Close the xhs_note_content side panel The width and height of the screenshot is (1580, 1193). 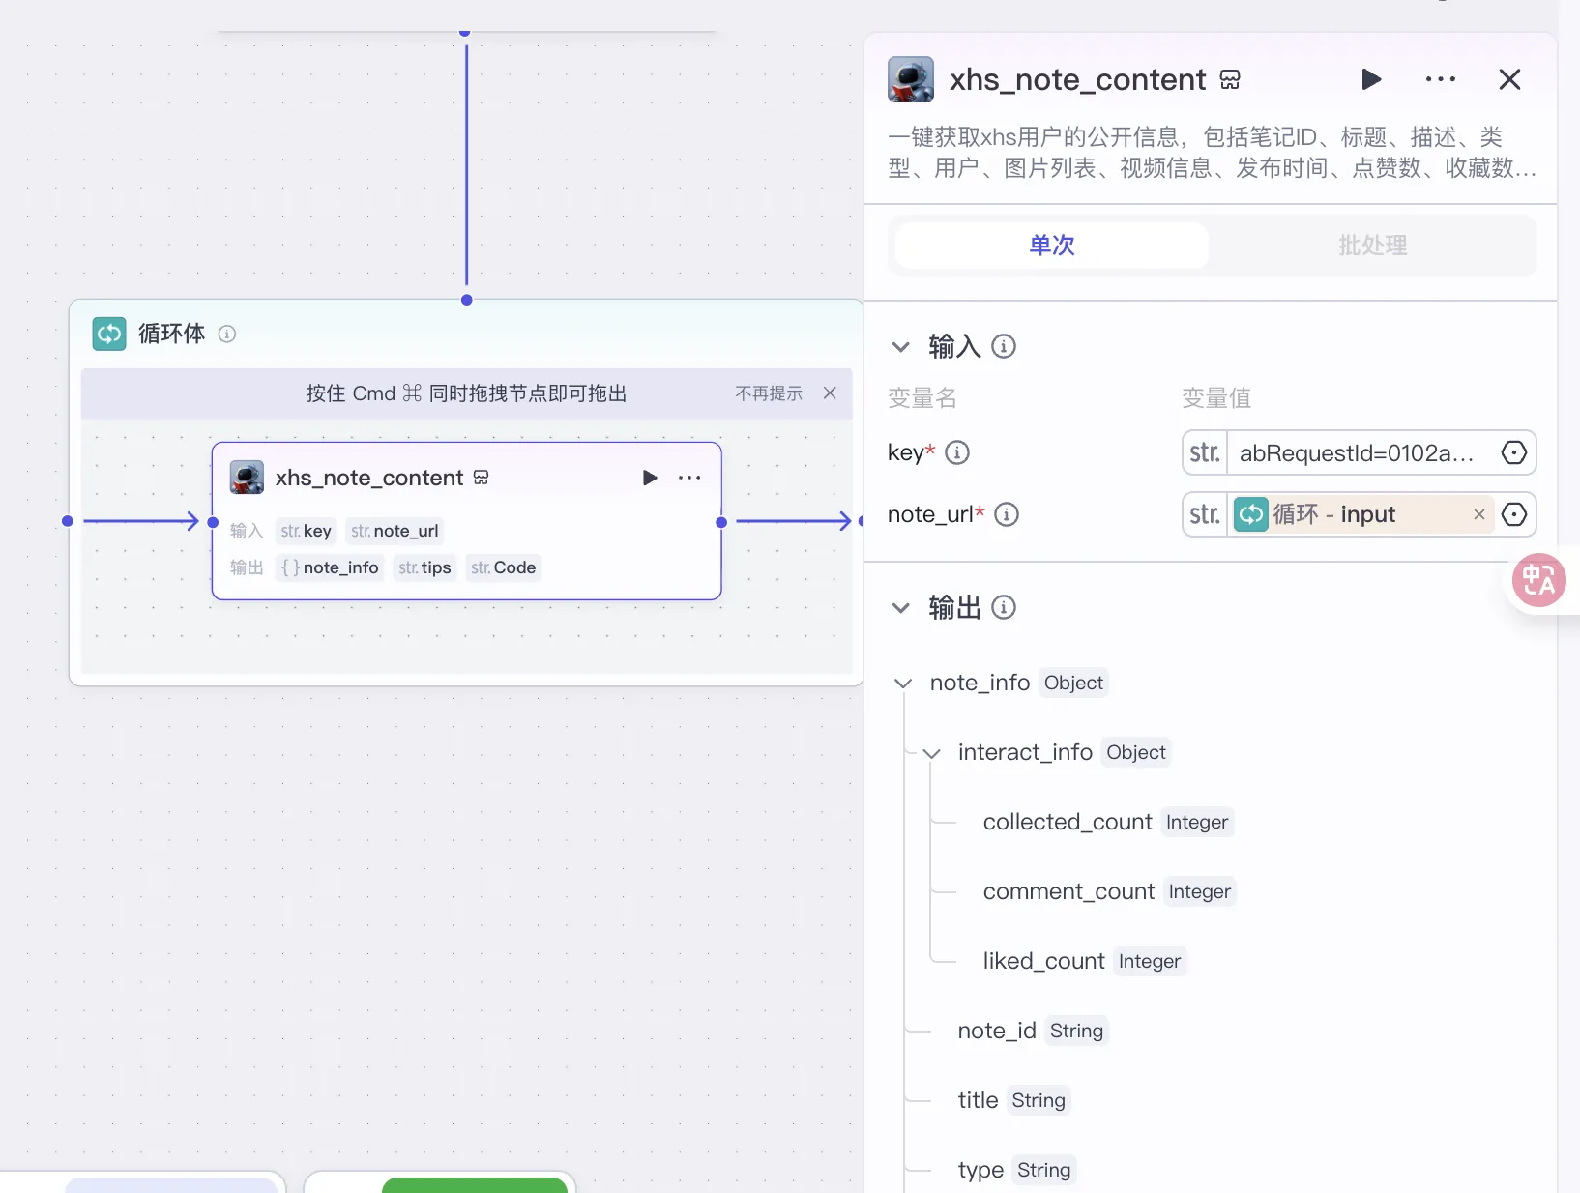(x=1509, y=79)
